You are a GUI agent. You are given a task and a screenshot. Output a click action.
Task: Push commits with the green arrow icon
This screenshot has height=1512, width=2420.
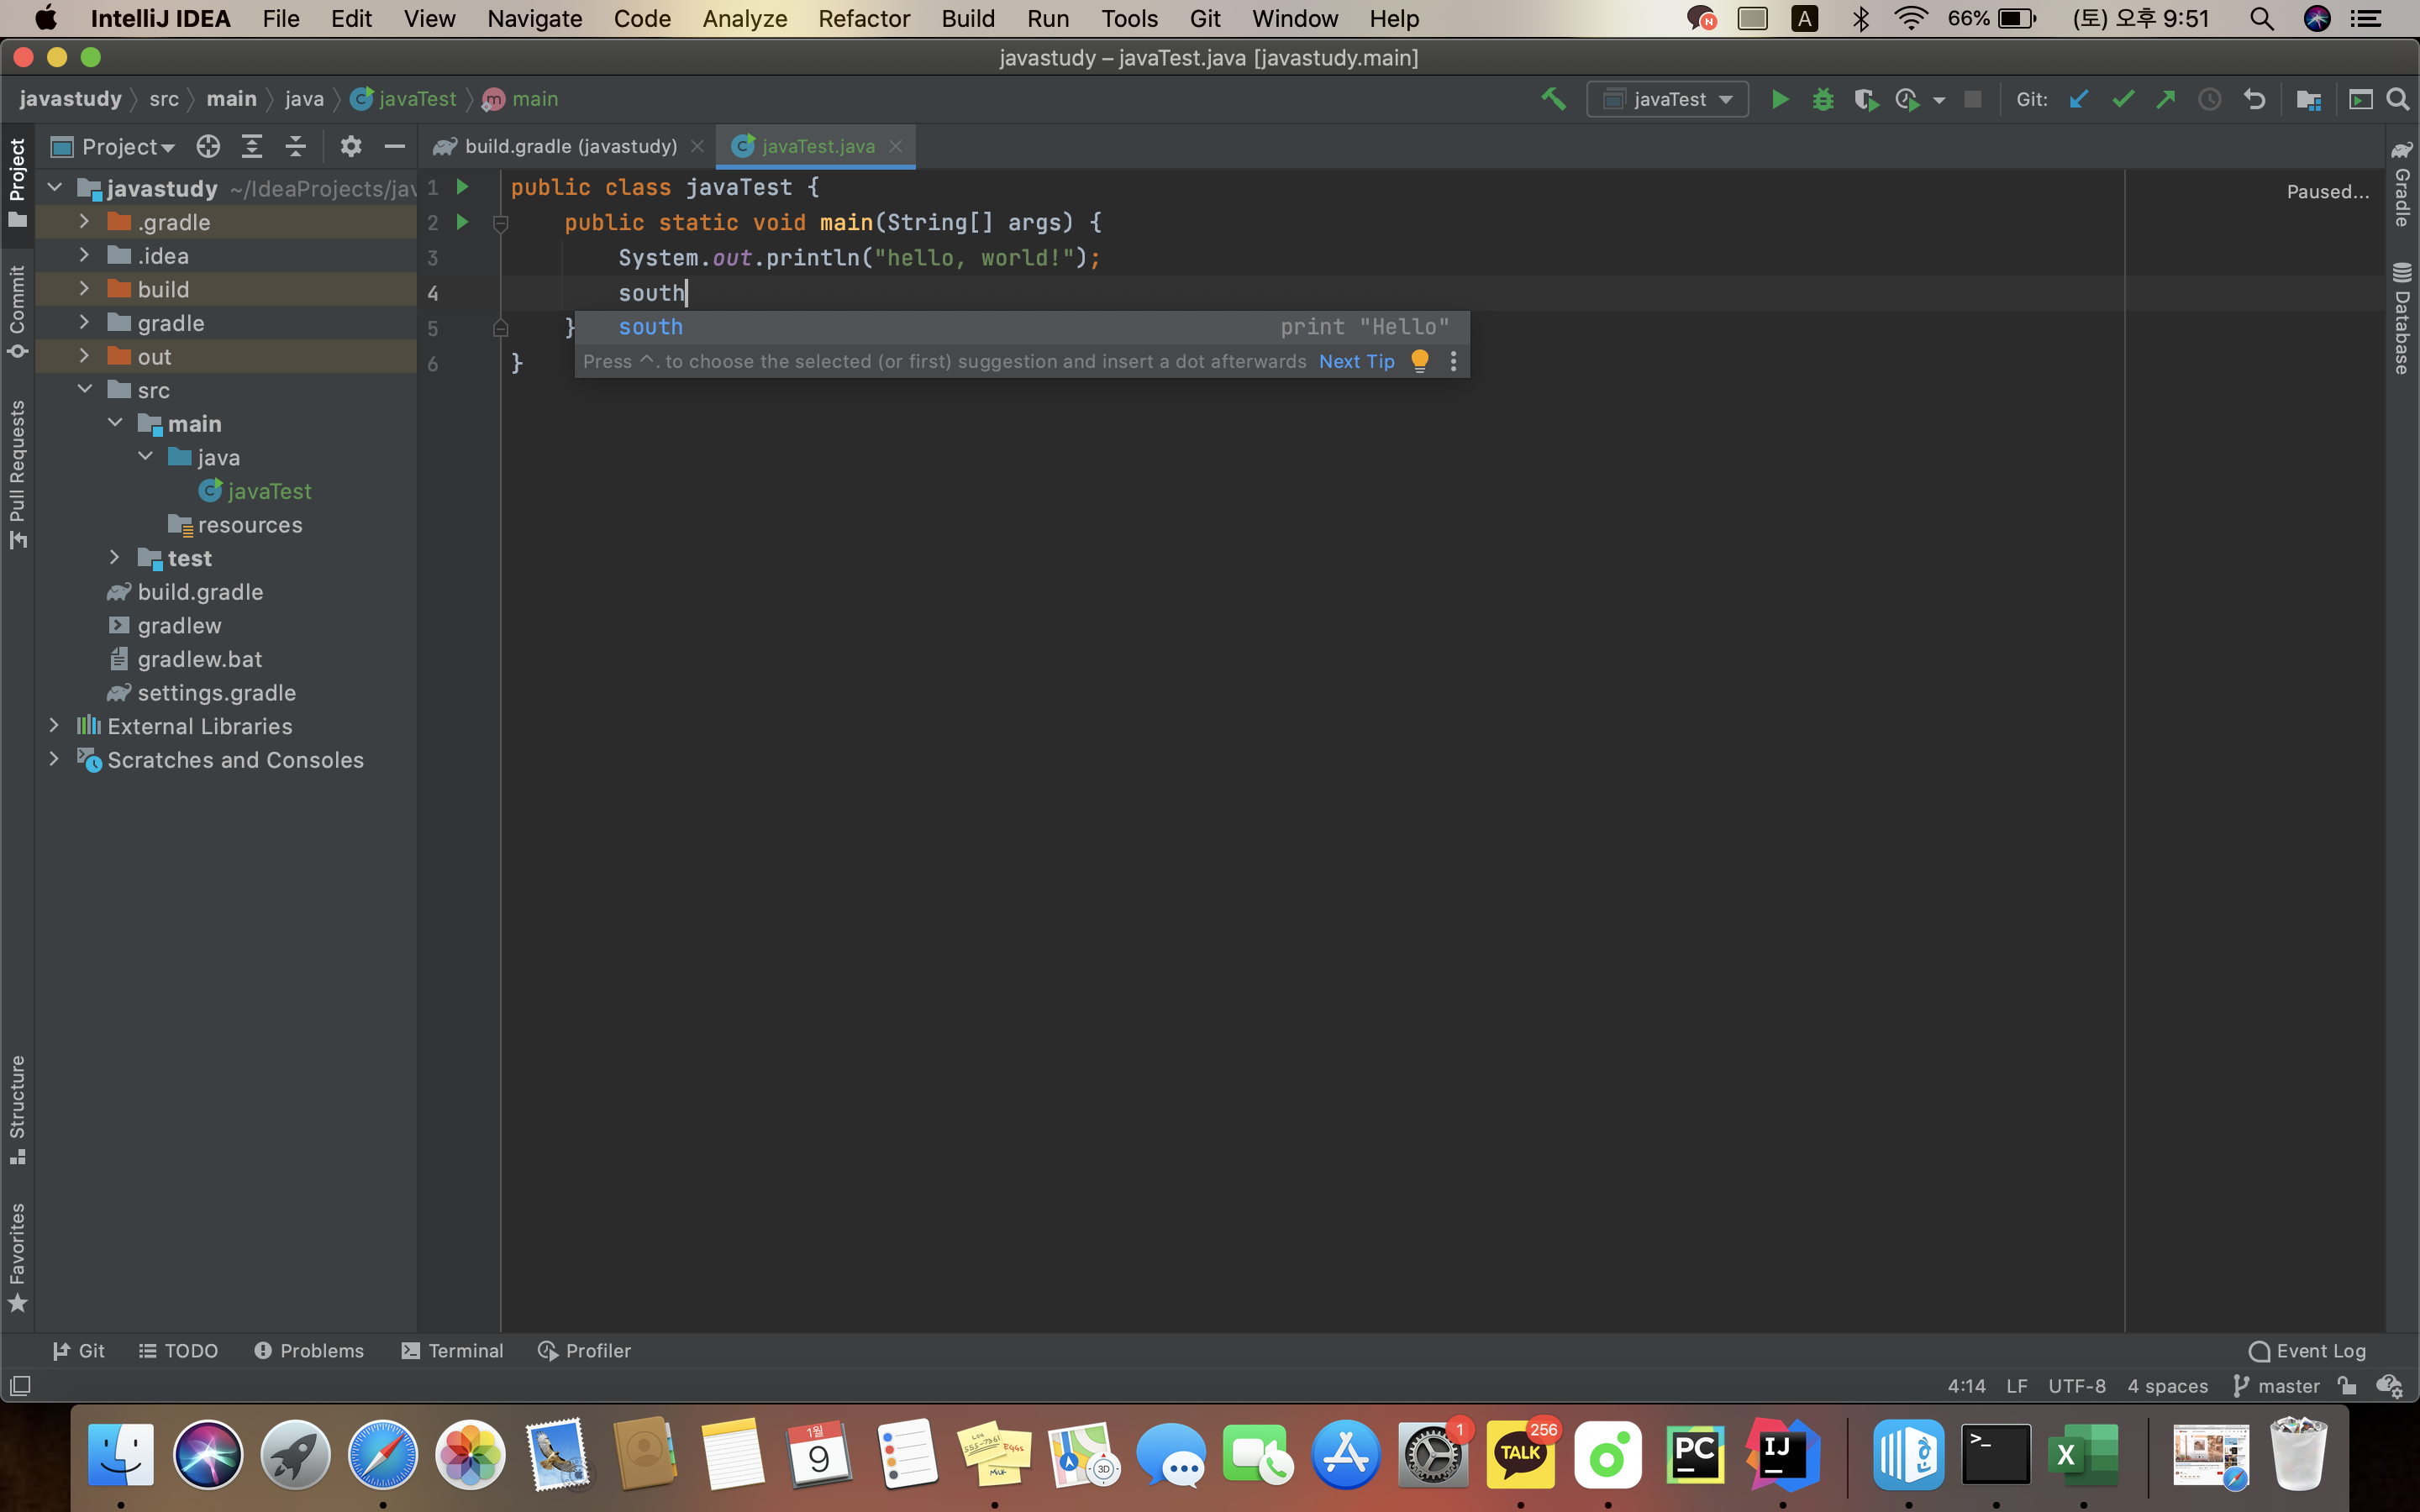2165,99
